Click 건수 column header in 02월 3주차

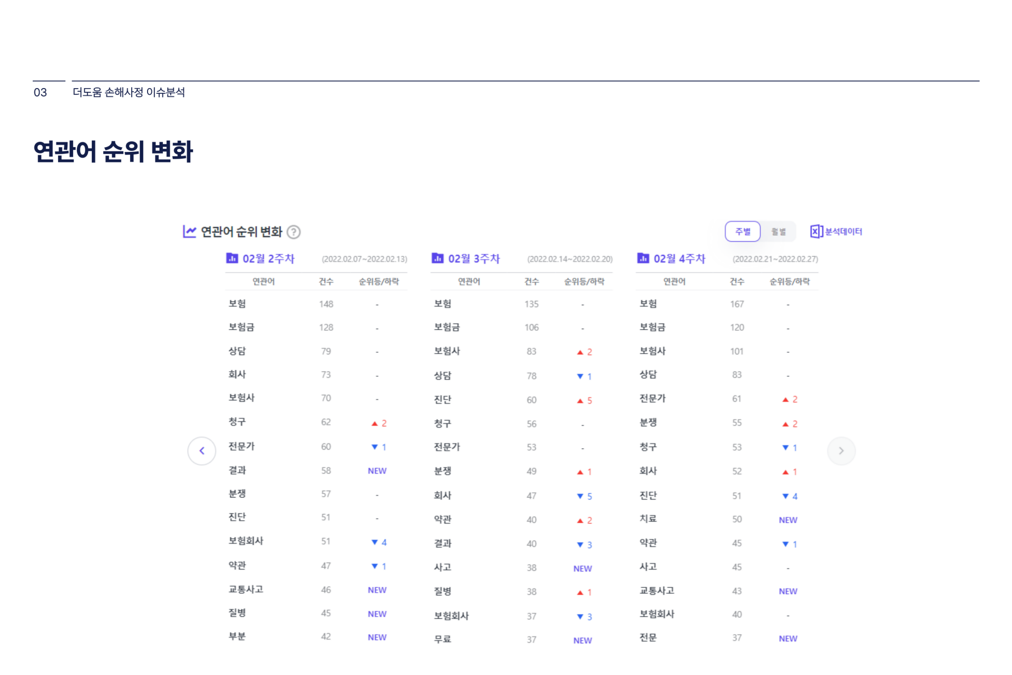pyautogui.click(x=531, y=282)
